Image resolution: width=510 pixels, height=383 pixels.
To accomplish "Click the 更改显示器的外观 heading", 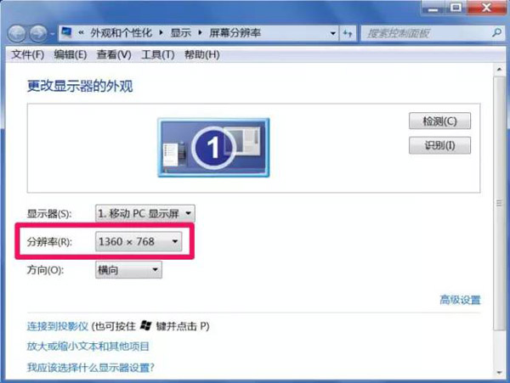I will pyautogui.click(x=80, y=86).
